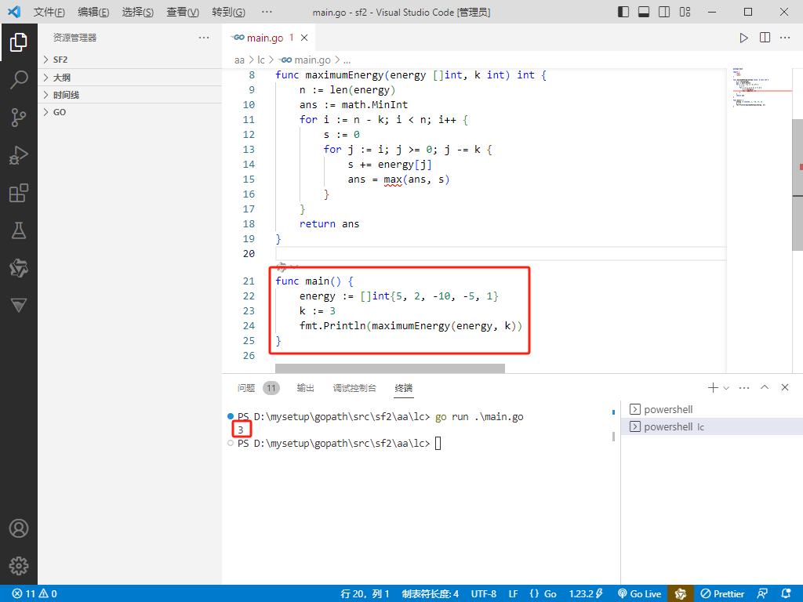Open the Source Control view

pyautogui.click(x=19, y=118)
